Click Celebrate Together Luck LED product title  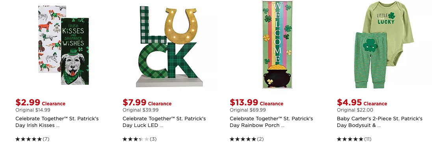164,122
